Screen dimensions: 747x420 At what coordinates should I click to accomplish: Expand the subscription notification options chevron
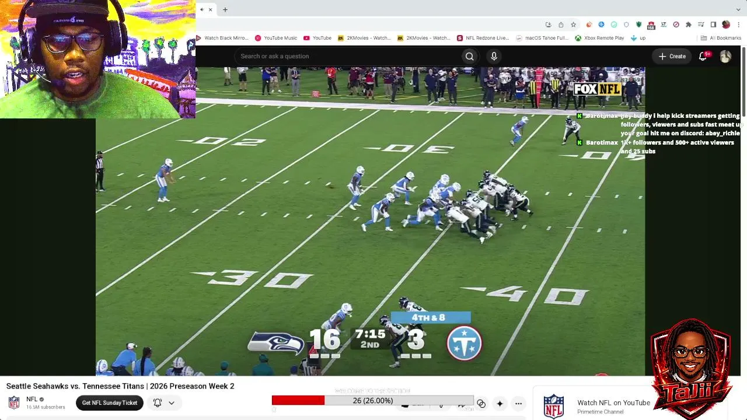172,402
